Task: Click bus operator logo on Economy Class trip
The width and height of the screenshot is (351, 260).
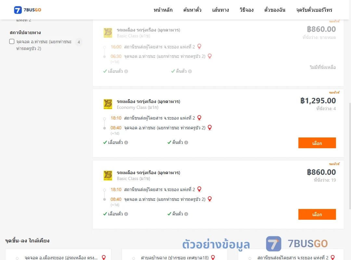Action: tap(108, 104)
